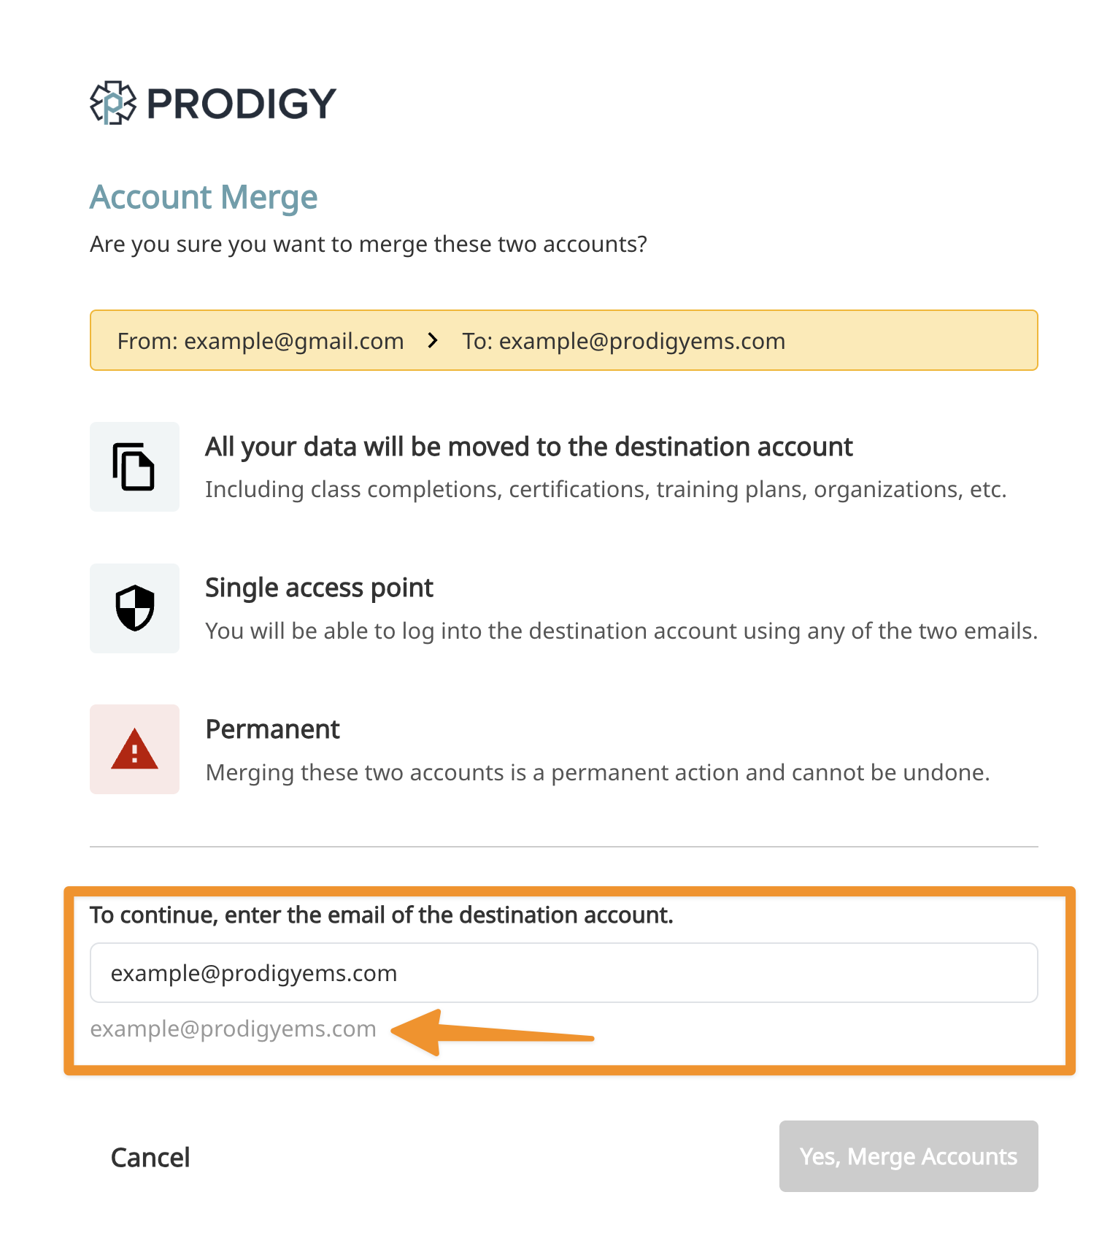The image size is (1118, 1257).
Task: Click the destination email entry prompt label
Action: click(x=381, y=915)
